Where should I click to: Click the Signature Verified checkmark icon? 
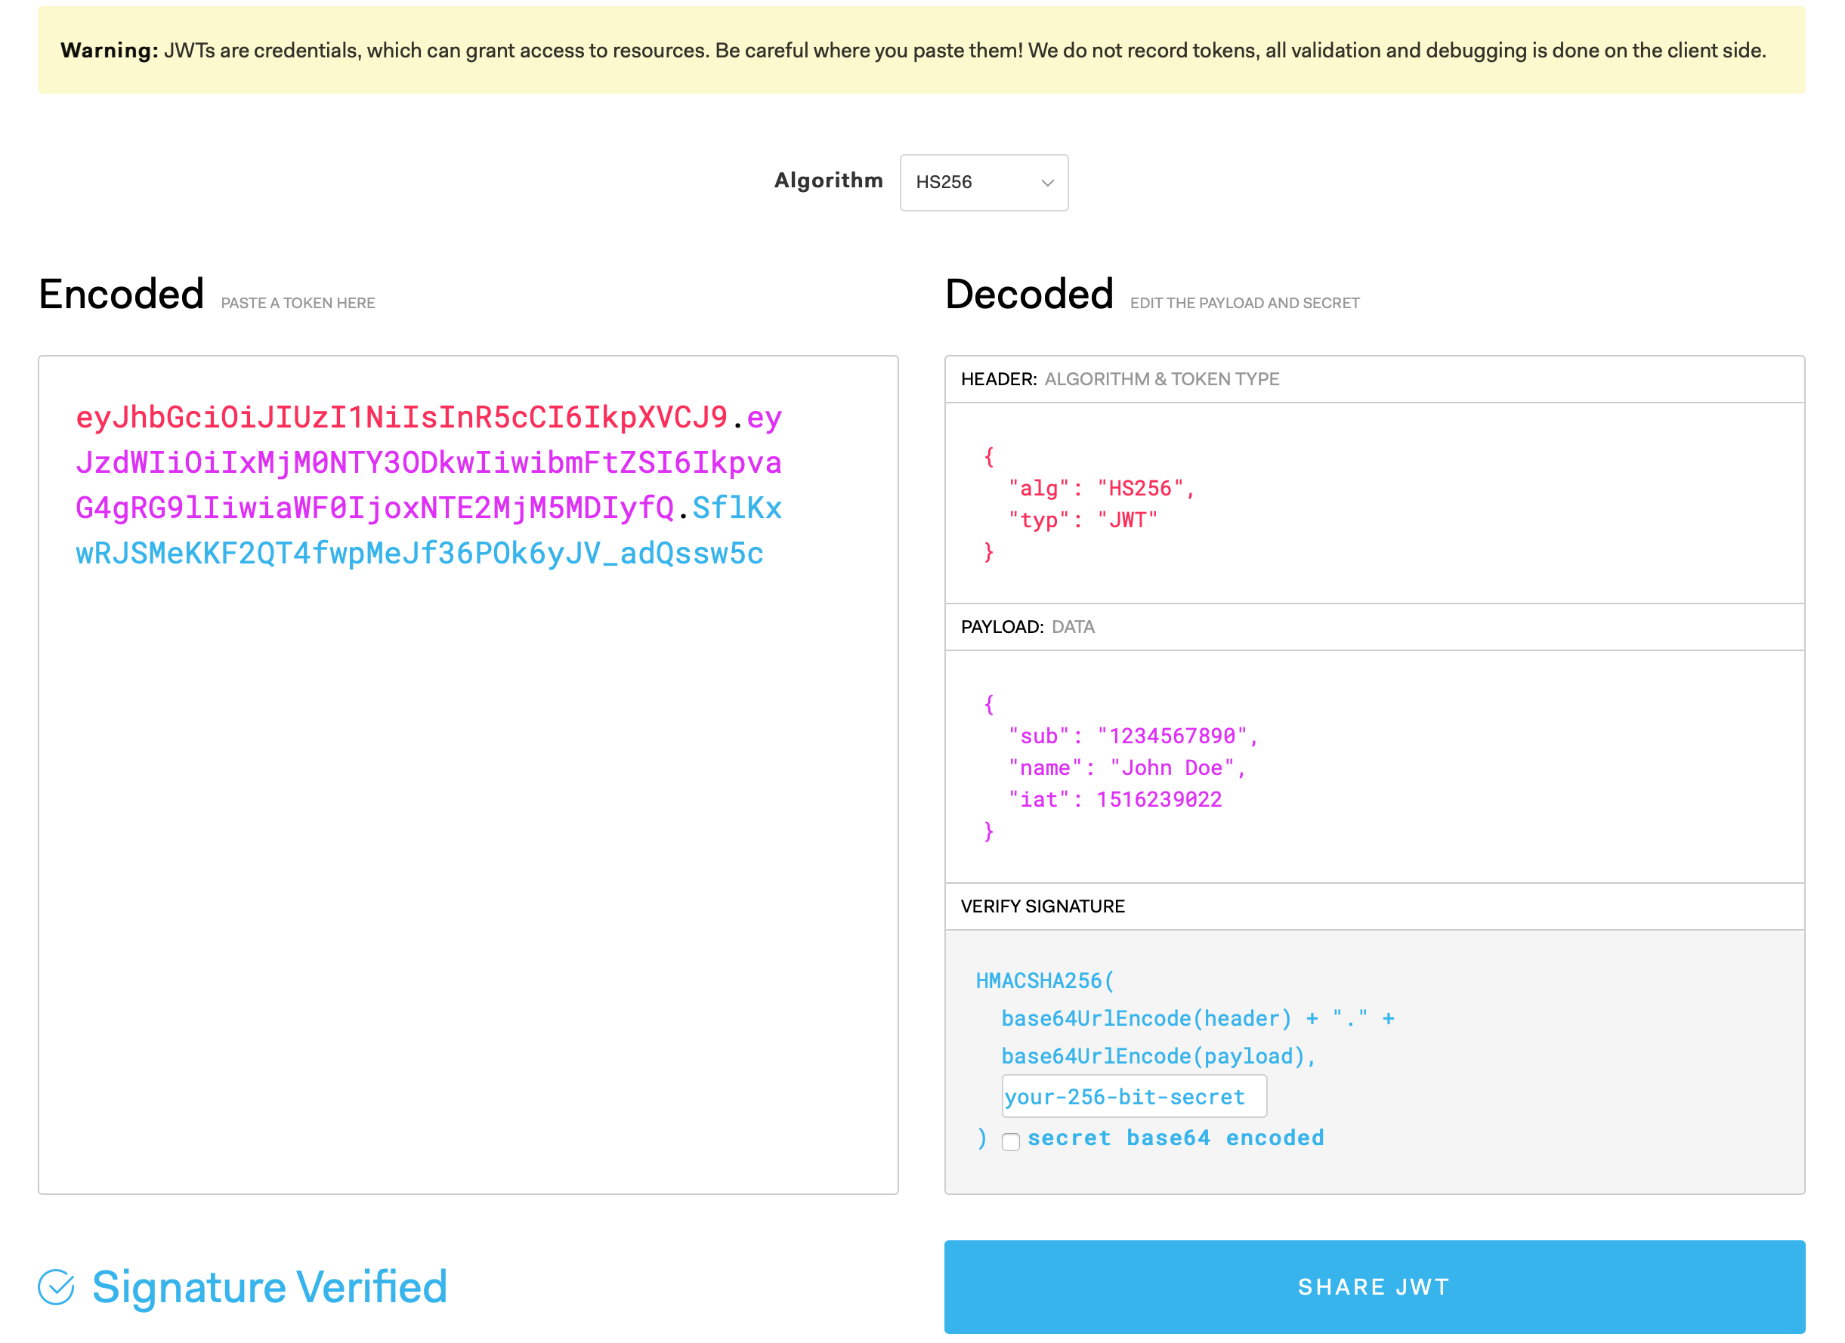tap(56, 1286)
